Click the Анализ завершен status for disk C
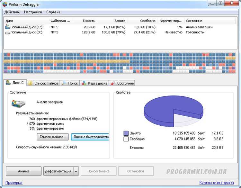The image size is (241, 188). [199, 27]
